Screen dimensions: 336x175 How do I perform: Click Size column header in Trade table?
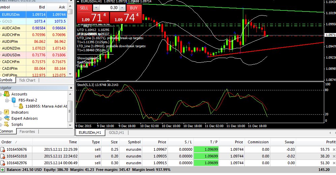tap(110, 142)
